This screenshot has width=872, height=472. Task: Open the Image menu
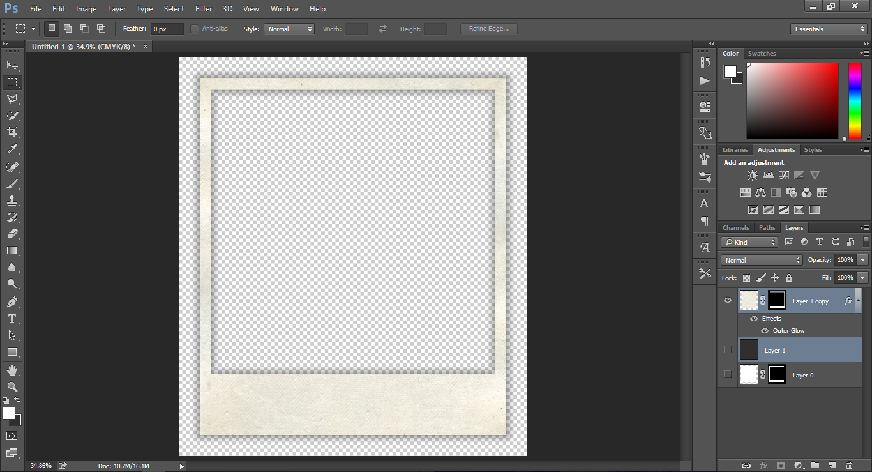tap(86, 9)
